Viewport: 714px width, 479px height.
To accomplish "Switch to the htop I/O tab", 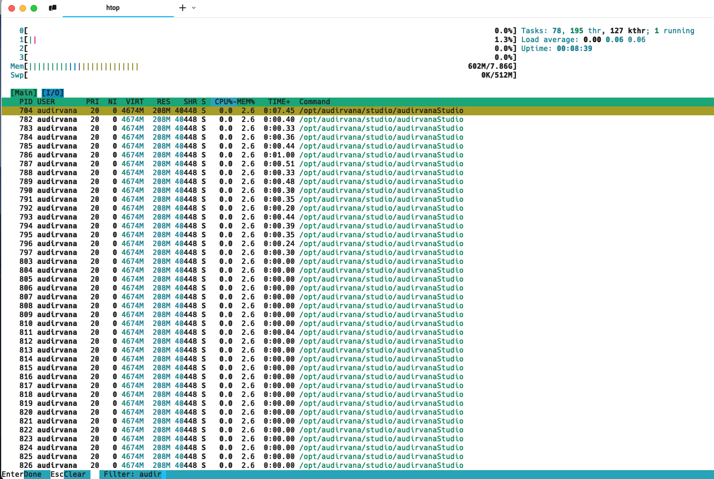I will 53,93.
